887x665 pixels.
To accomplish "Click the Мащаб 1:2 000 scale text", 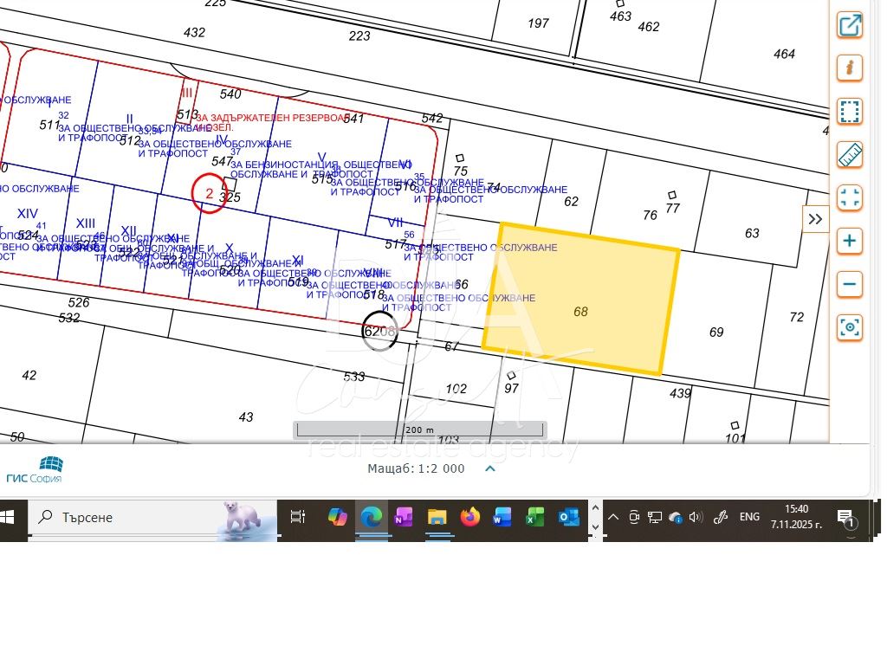I will (416, 468).
